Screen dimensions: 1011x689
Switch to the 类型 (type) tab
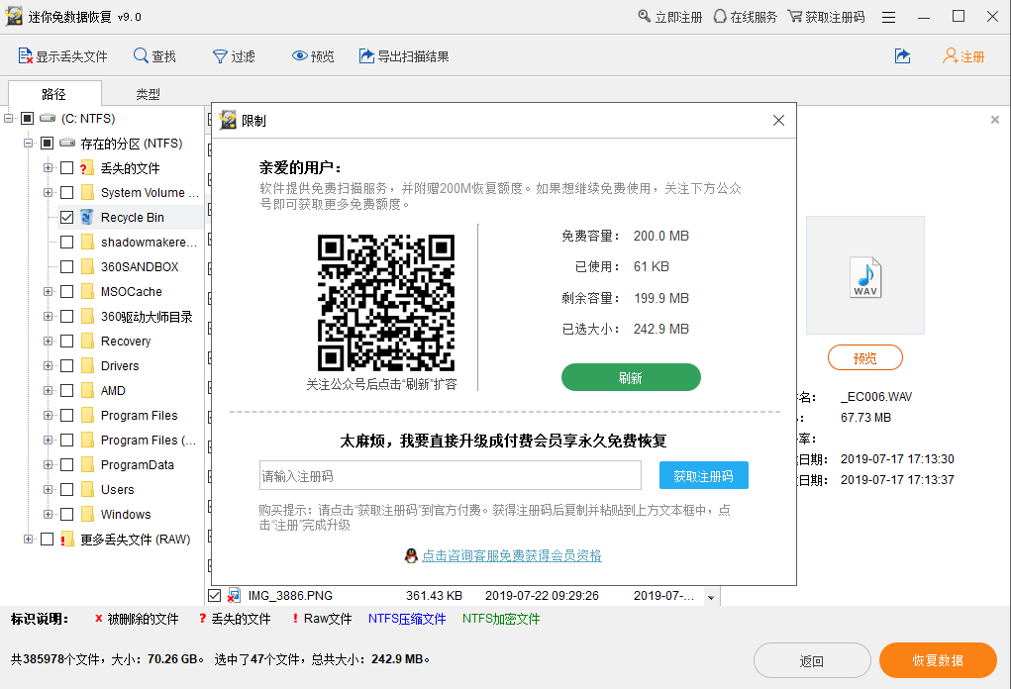(148, 94)
